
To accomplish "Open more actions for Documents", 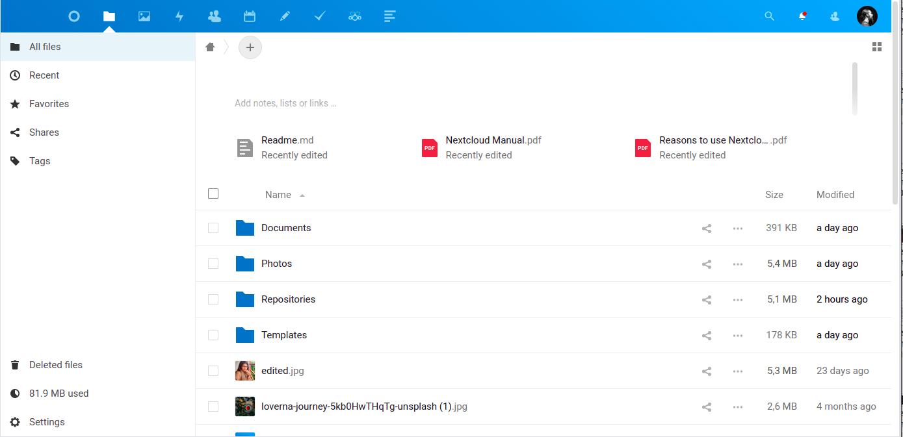I will (x=738, y=229).
